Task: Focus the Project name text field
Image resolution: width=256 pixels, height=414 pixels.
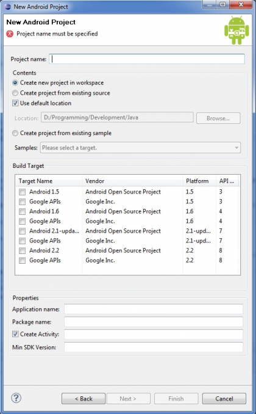Action: [x=147, y=59]
